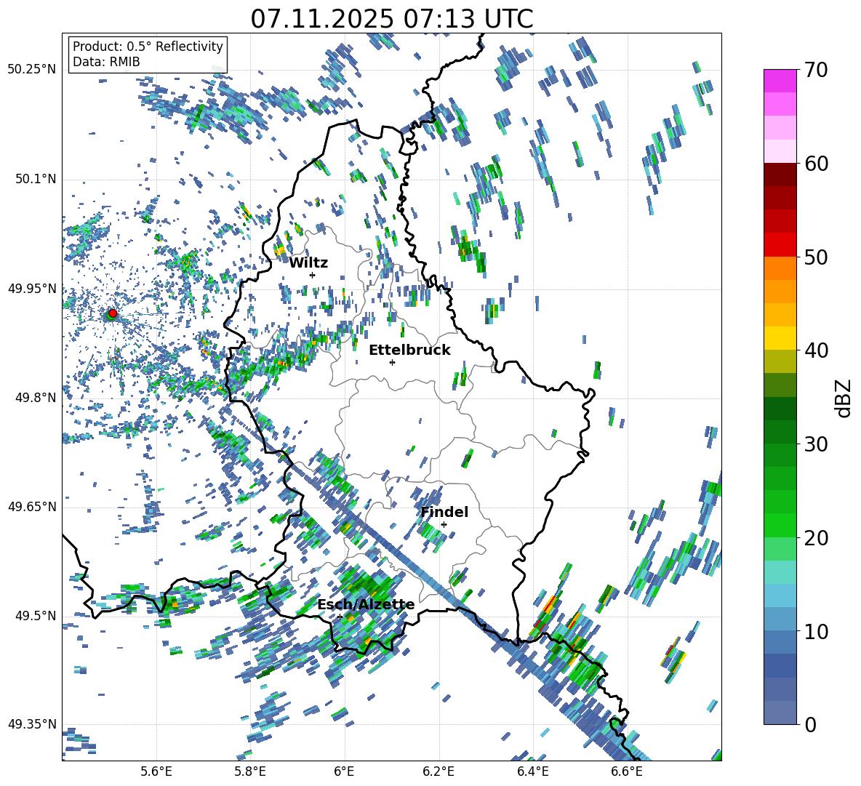Click the title 07.11.2025 07:13 UTC

[x=391, y=19]
